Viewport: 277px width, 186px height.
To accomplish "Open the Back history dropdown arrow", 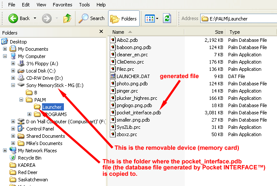I will point(35,18).
